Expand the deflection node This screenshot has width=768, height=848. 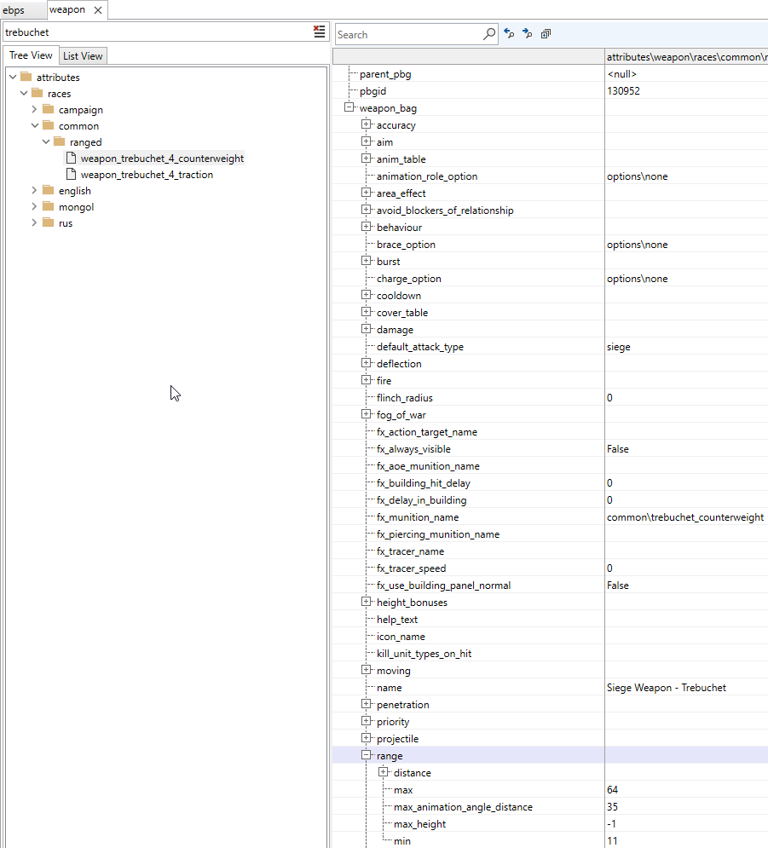click(367, 363)
